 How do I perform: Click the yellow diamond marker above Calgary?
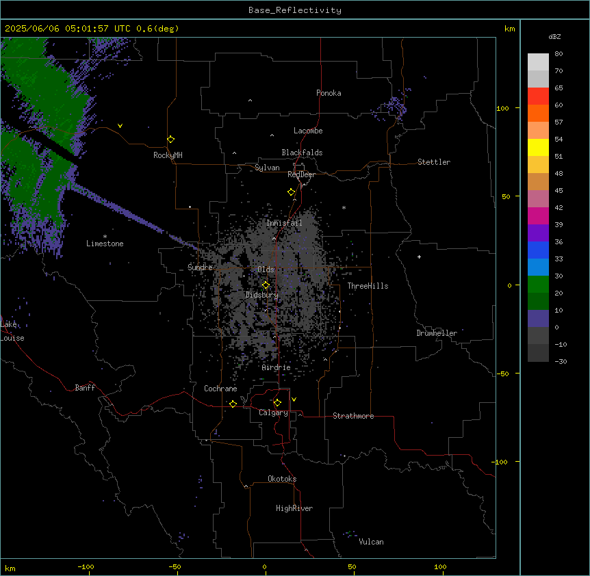[277, 403]
